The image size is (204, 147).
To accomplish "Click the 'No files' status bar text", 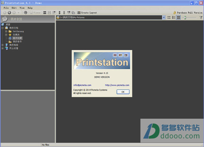I will click(x=46, y=145).
